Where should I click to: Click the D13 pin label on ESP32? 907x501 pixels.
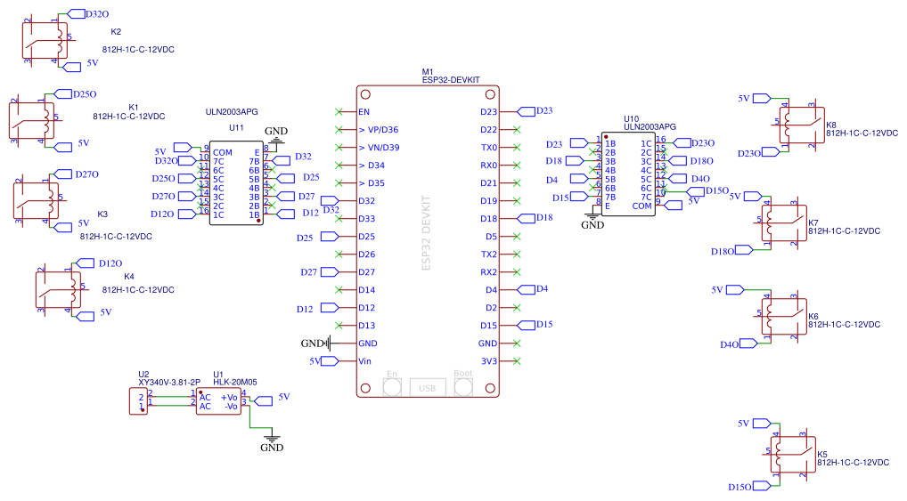[367, 326]
